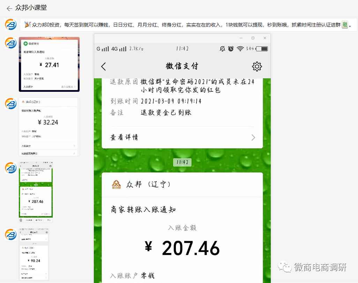The height and width of the screenshot is (283, 358).
Task: Click the 查看详情 link text
Action: click(124, 137)
